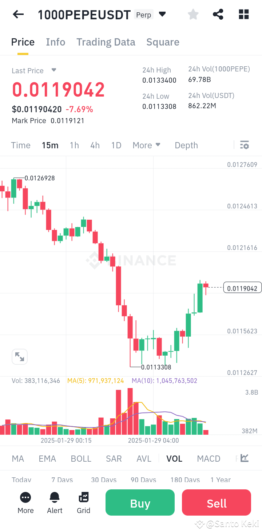Open the More timeframes dropdown

tap(147, 145)
